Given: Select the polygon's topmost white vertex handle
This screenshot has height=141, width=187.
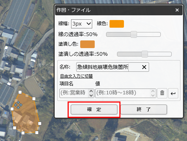Looking at the screenshot, I should (20, 92).
